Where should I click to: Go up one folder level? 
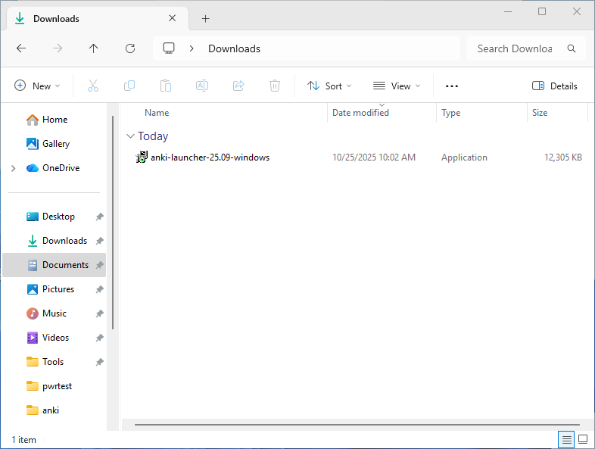pos(94,48)
